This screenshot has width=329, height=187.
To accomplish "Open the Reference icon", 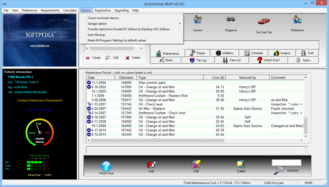I will click(x=297, y=20).
